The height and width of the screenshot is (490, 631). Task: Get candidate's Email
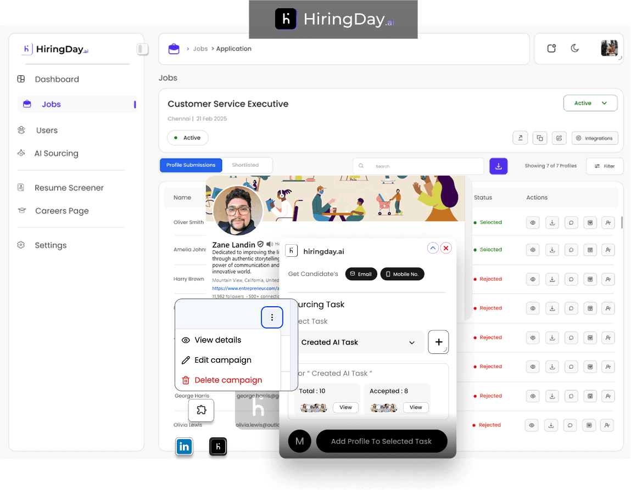pos(361,274)
